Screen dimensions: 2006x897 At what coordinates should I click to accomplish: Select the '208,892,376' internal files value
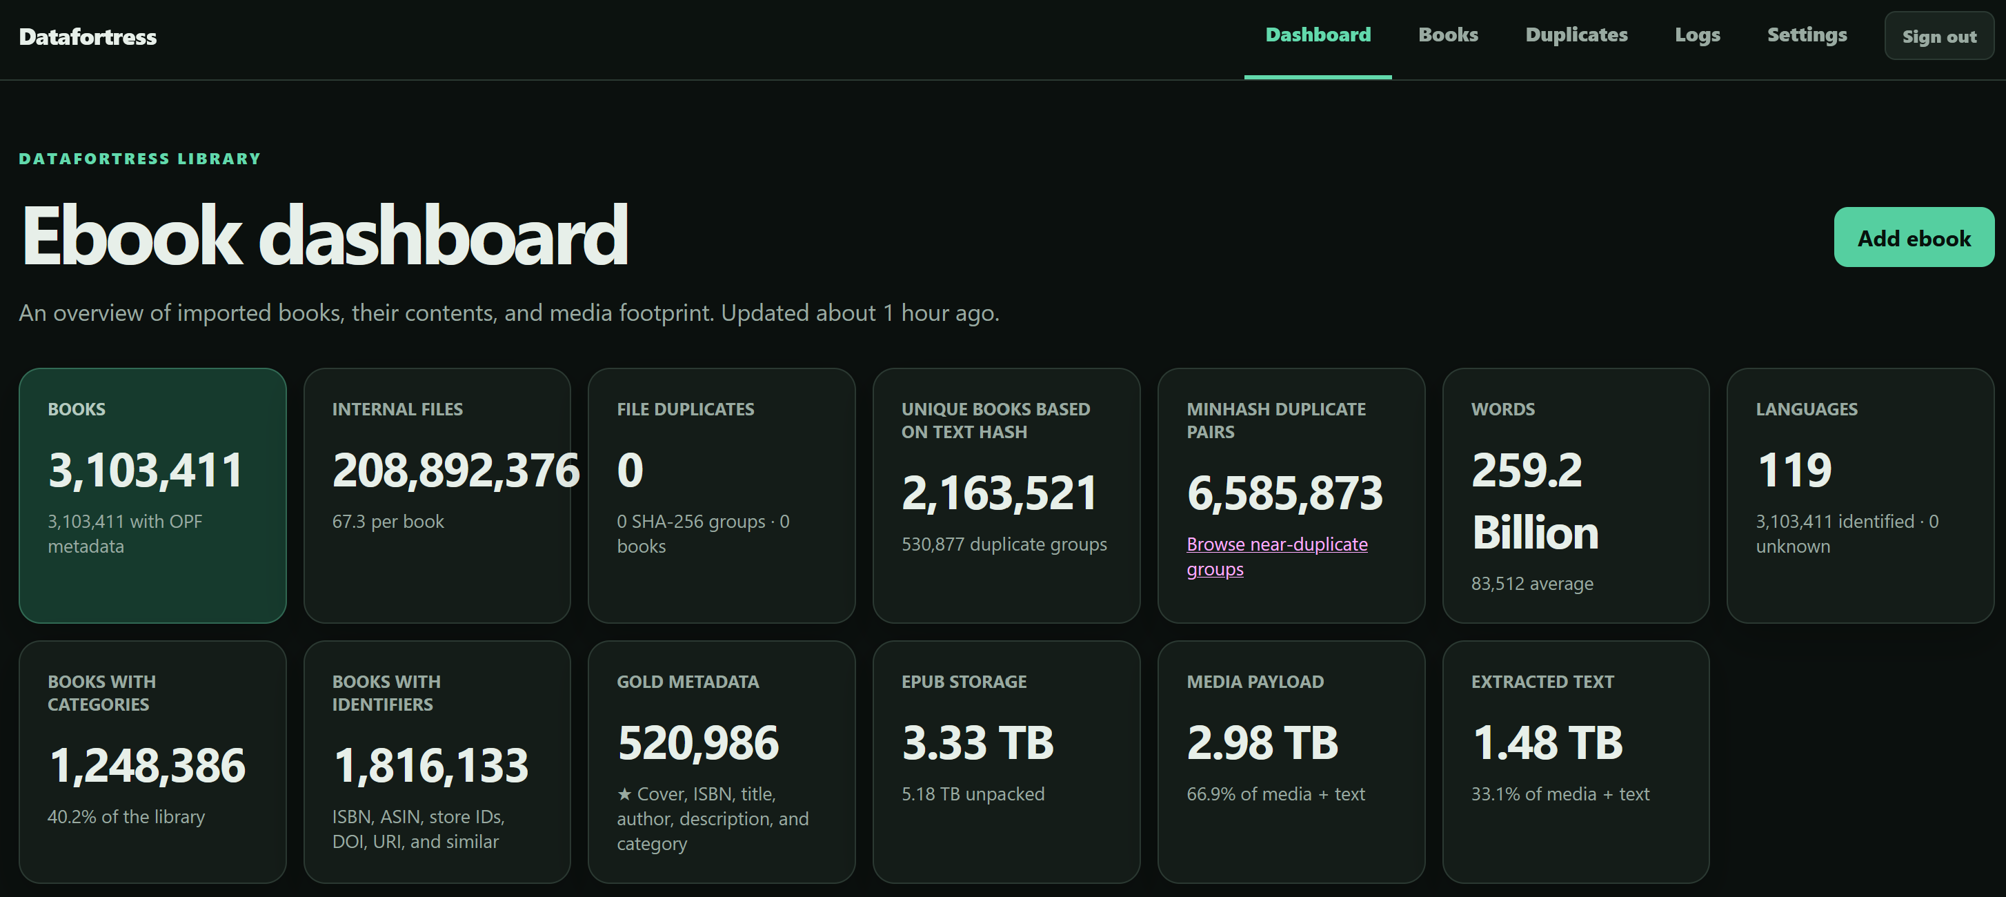[457, 471]
